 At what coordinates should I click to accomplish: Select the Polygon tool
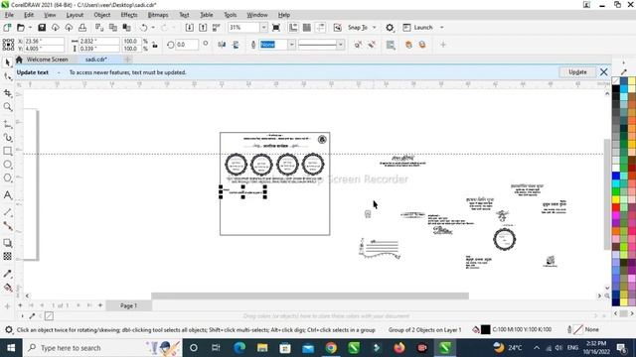click(8, 178)
